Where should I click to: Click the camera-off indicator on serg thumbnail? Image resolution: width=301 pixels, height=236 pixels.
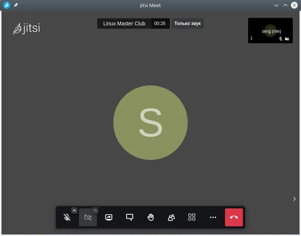(287, 39)
